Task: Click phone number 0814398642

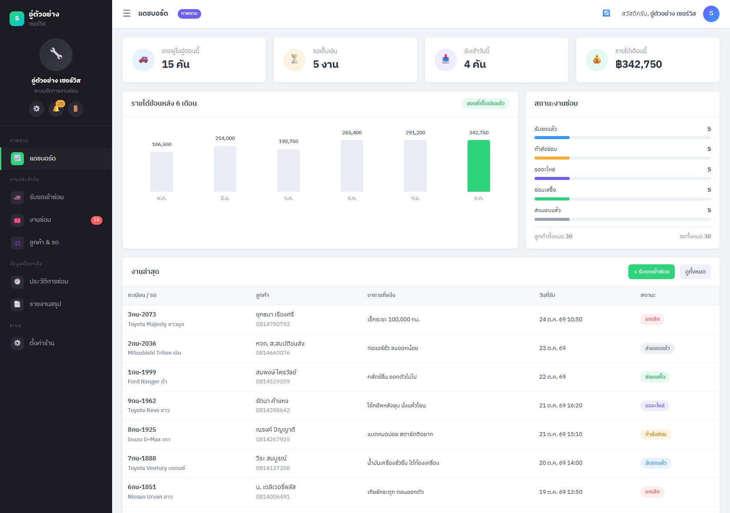Action: coord(273,410)
